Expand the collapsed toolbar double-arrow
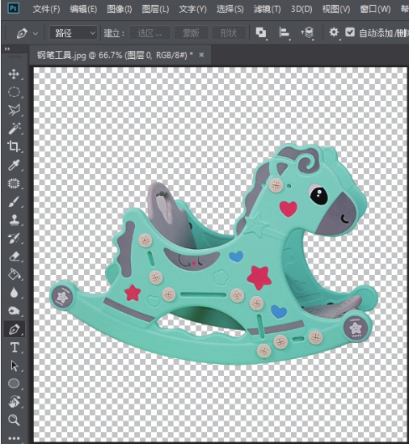The width and height of the screenshot is (409, 444). [7, 49]
